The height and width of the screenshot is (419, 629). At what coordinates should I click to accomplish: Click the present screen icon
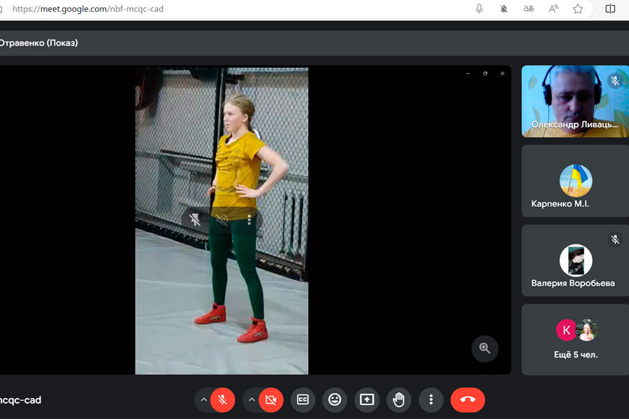point(367,400)
